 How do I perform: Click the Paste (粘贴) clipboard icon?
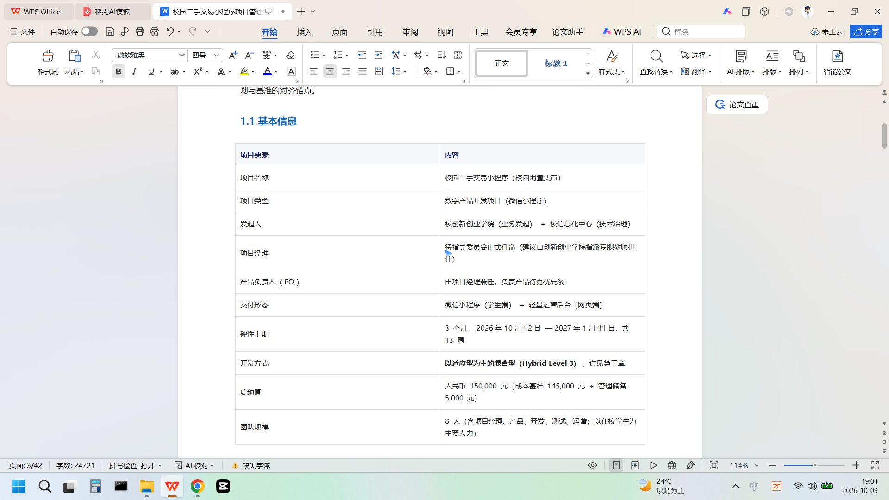(74, 56)
